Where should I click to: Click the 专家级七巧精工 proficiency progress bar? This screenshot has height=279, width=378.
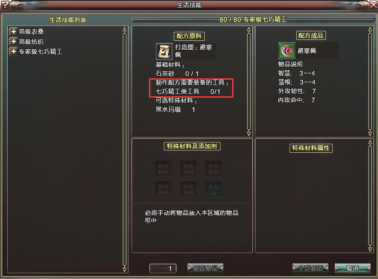pyautogui.click(x=253, y=19)
